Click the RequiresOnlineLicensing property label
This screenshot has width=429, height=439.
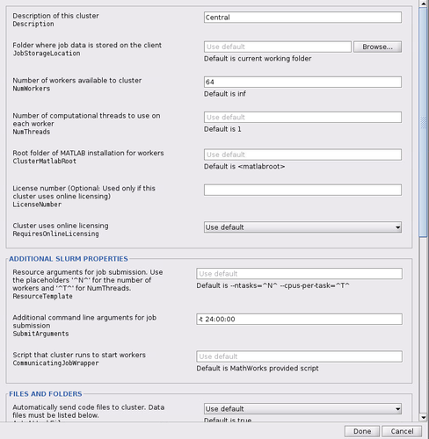pos(55,234)
